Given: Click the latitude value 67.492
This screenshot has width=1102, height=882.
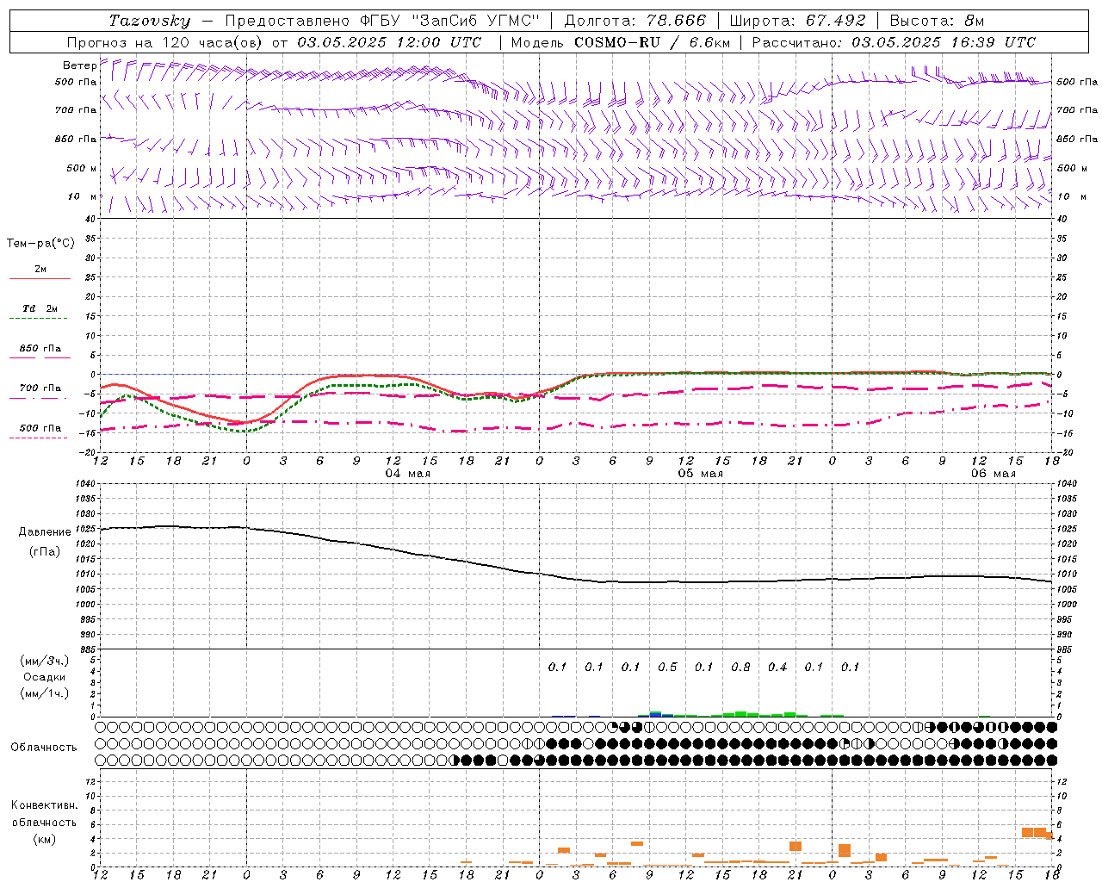Looking at the screenshot, I should click(837, 21).
